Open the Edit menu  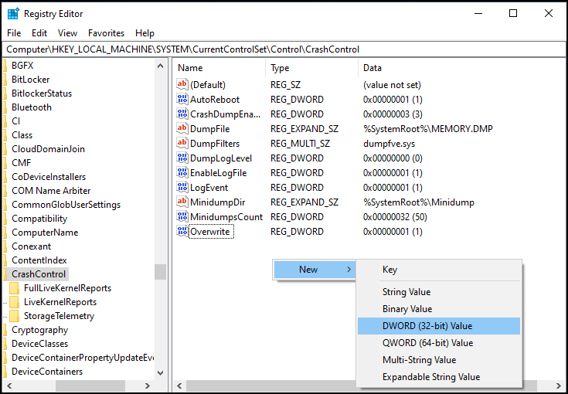[39, 33]
